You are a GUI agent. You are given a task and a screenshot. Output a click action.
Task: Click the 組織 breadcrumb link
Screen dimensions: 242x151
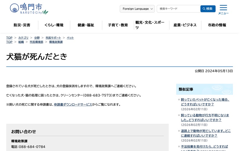click(21, 42)
